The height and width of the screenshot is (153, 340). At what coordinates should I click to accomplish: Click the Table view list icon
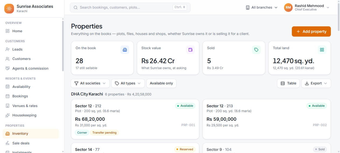(283, 83)
